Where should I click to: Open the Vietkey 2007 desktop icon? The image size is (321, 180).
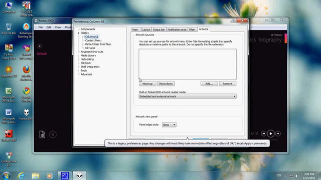click(x=9, y=135)
